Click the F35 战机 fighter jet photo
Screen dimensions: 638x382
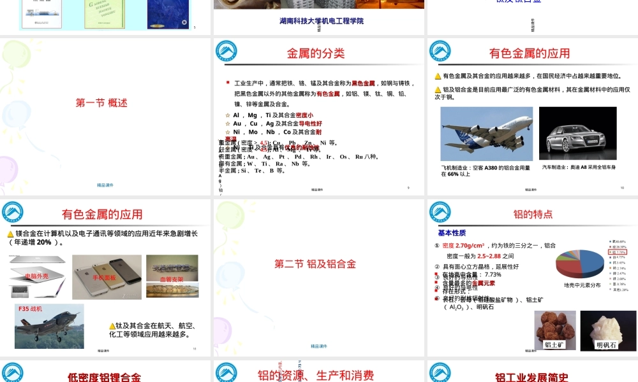pos(49,327)
